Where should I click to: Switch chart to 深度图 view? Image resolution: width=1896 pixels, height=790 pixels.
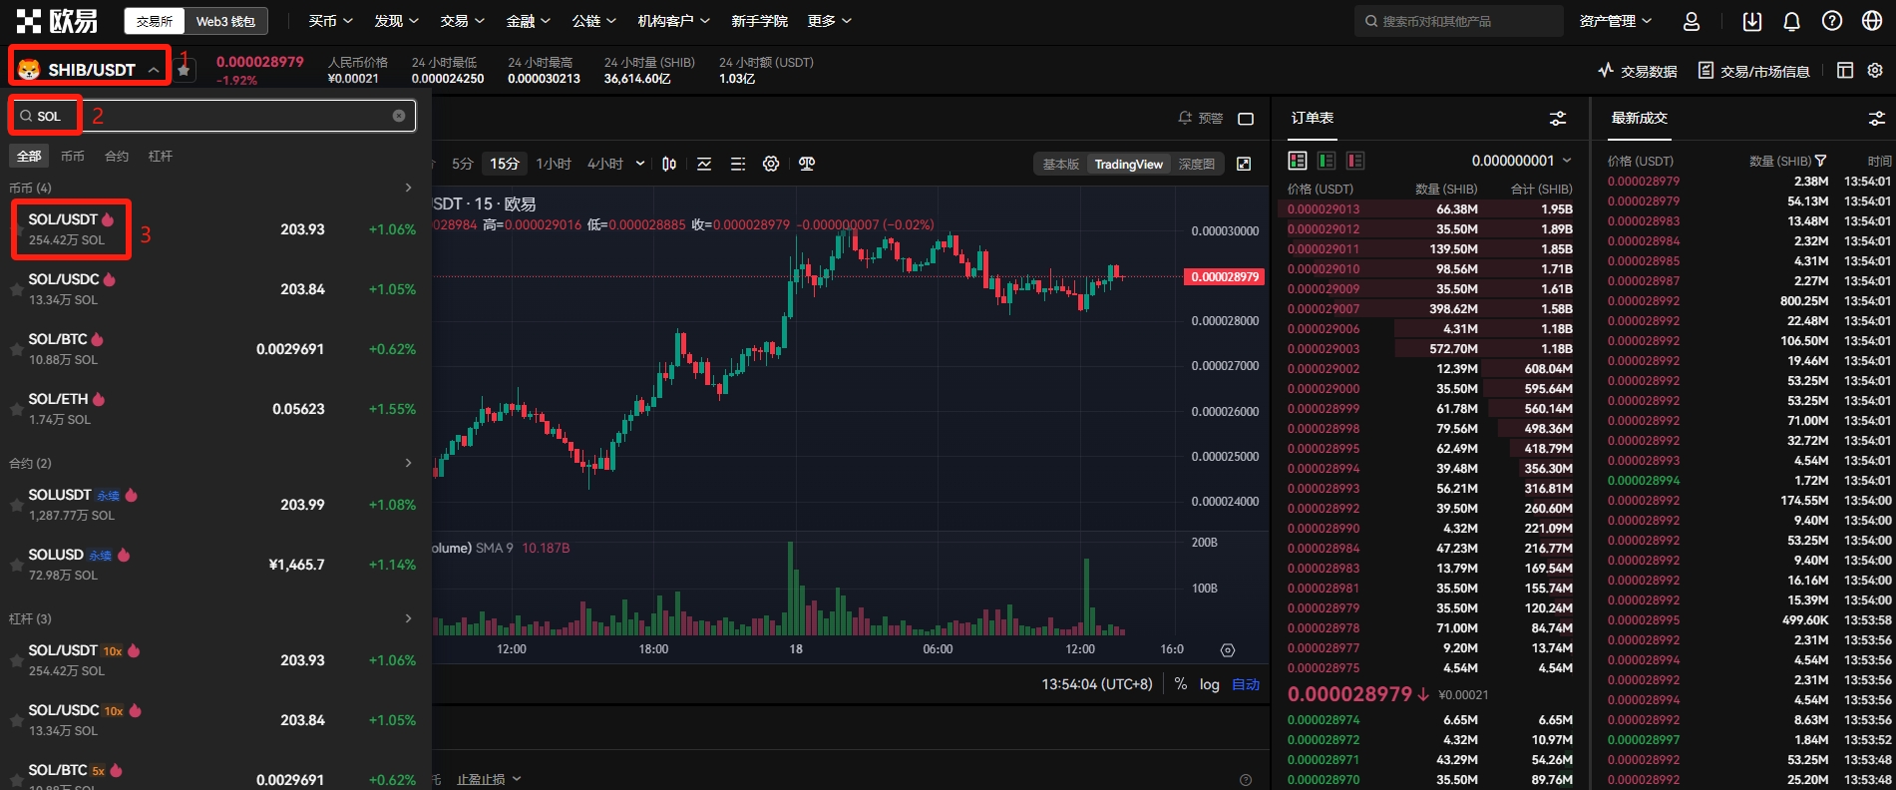pos(1197,165)
